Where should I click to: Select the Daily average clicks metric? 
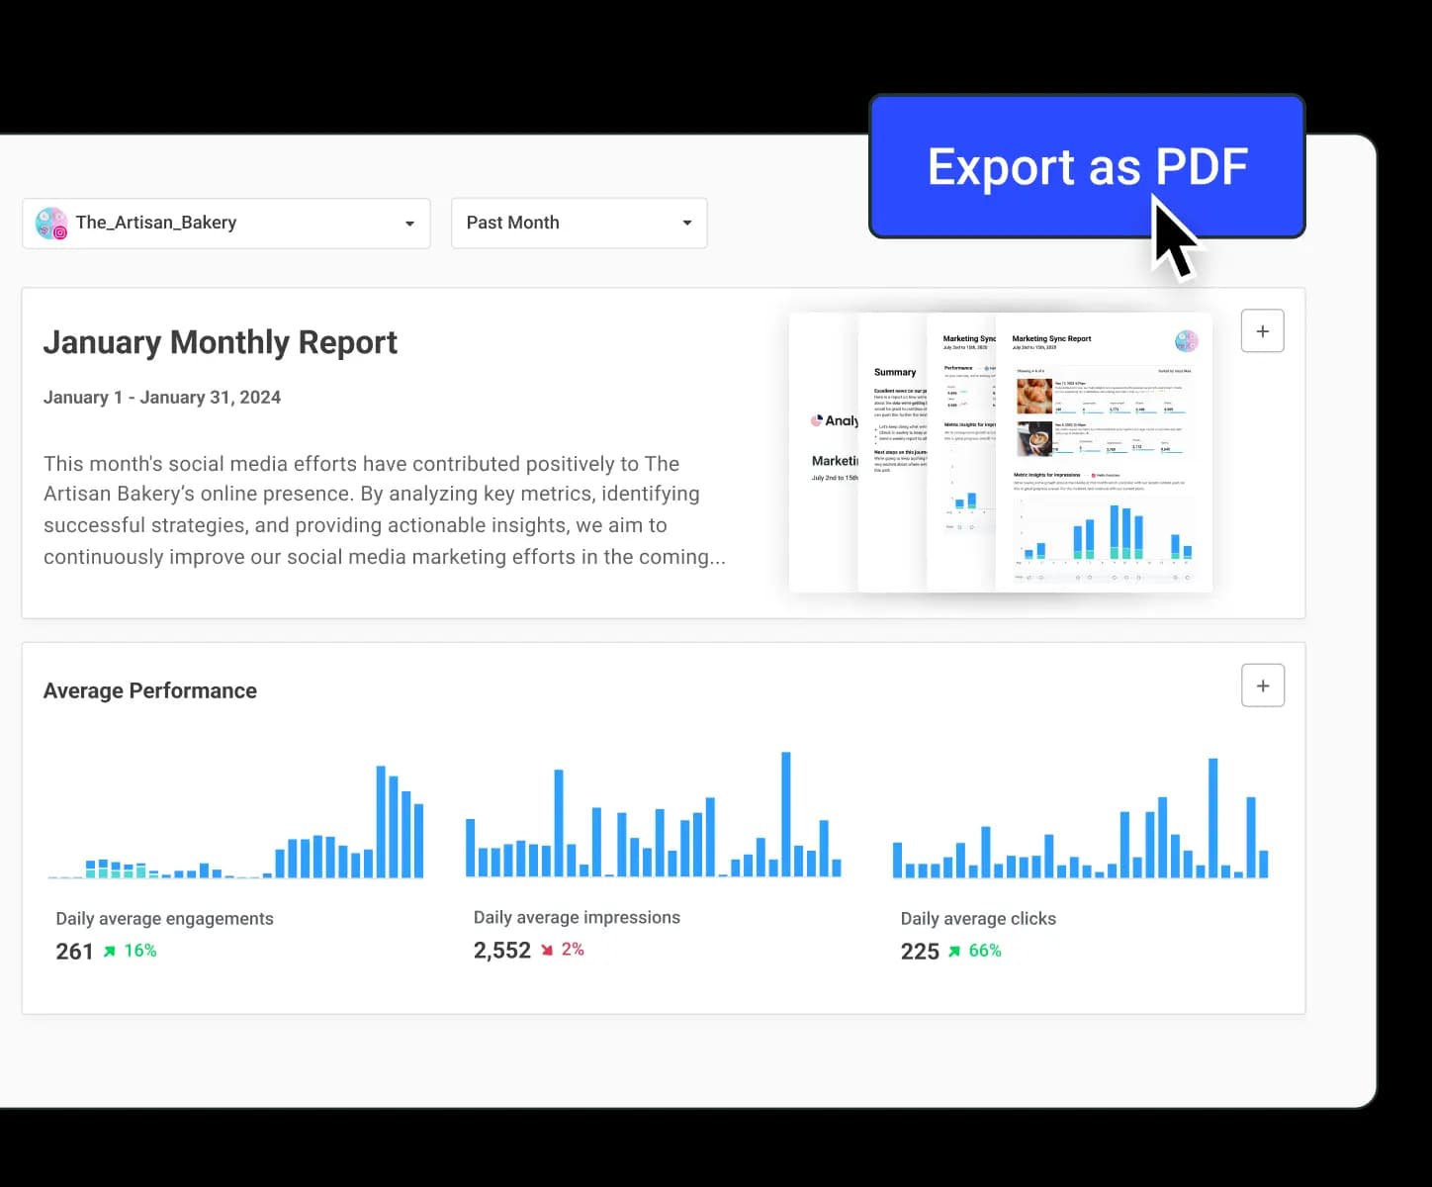coord(977,918)
